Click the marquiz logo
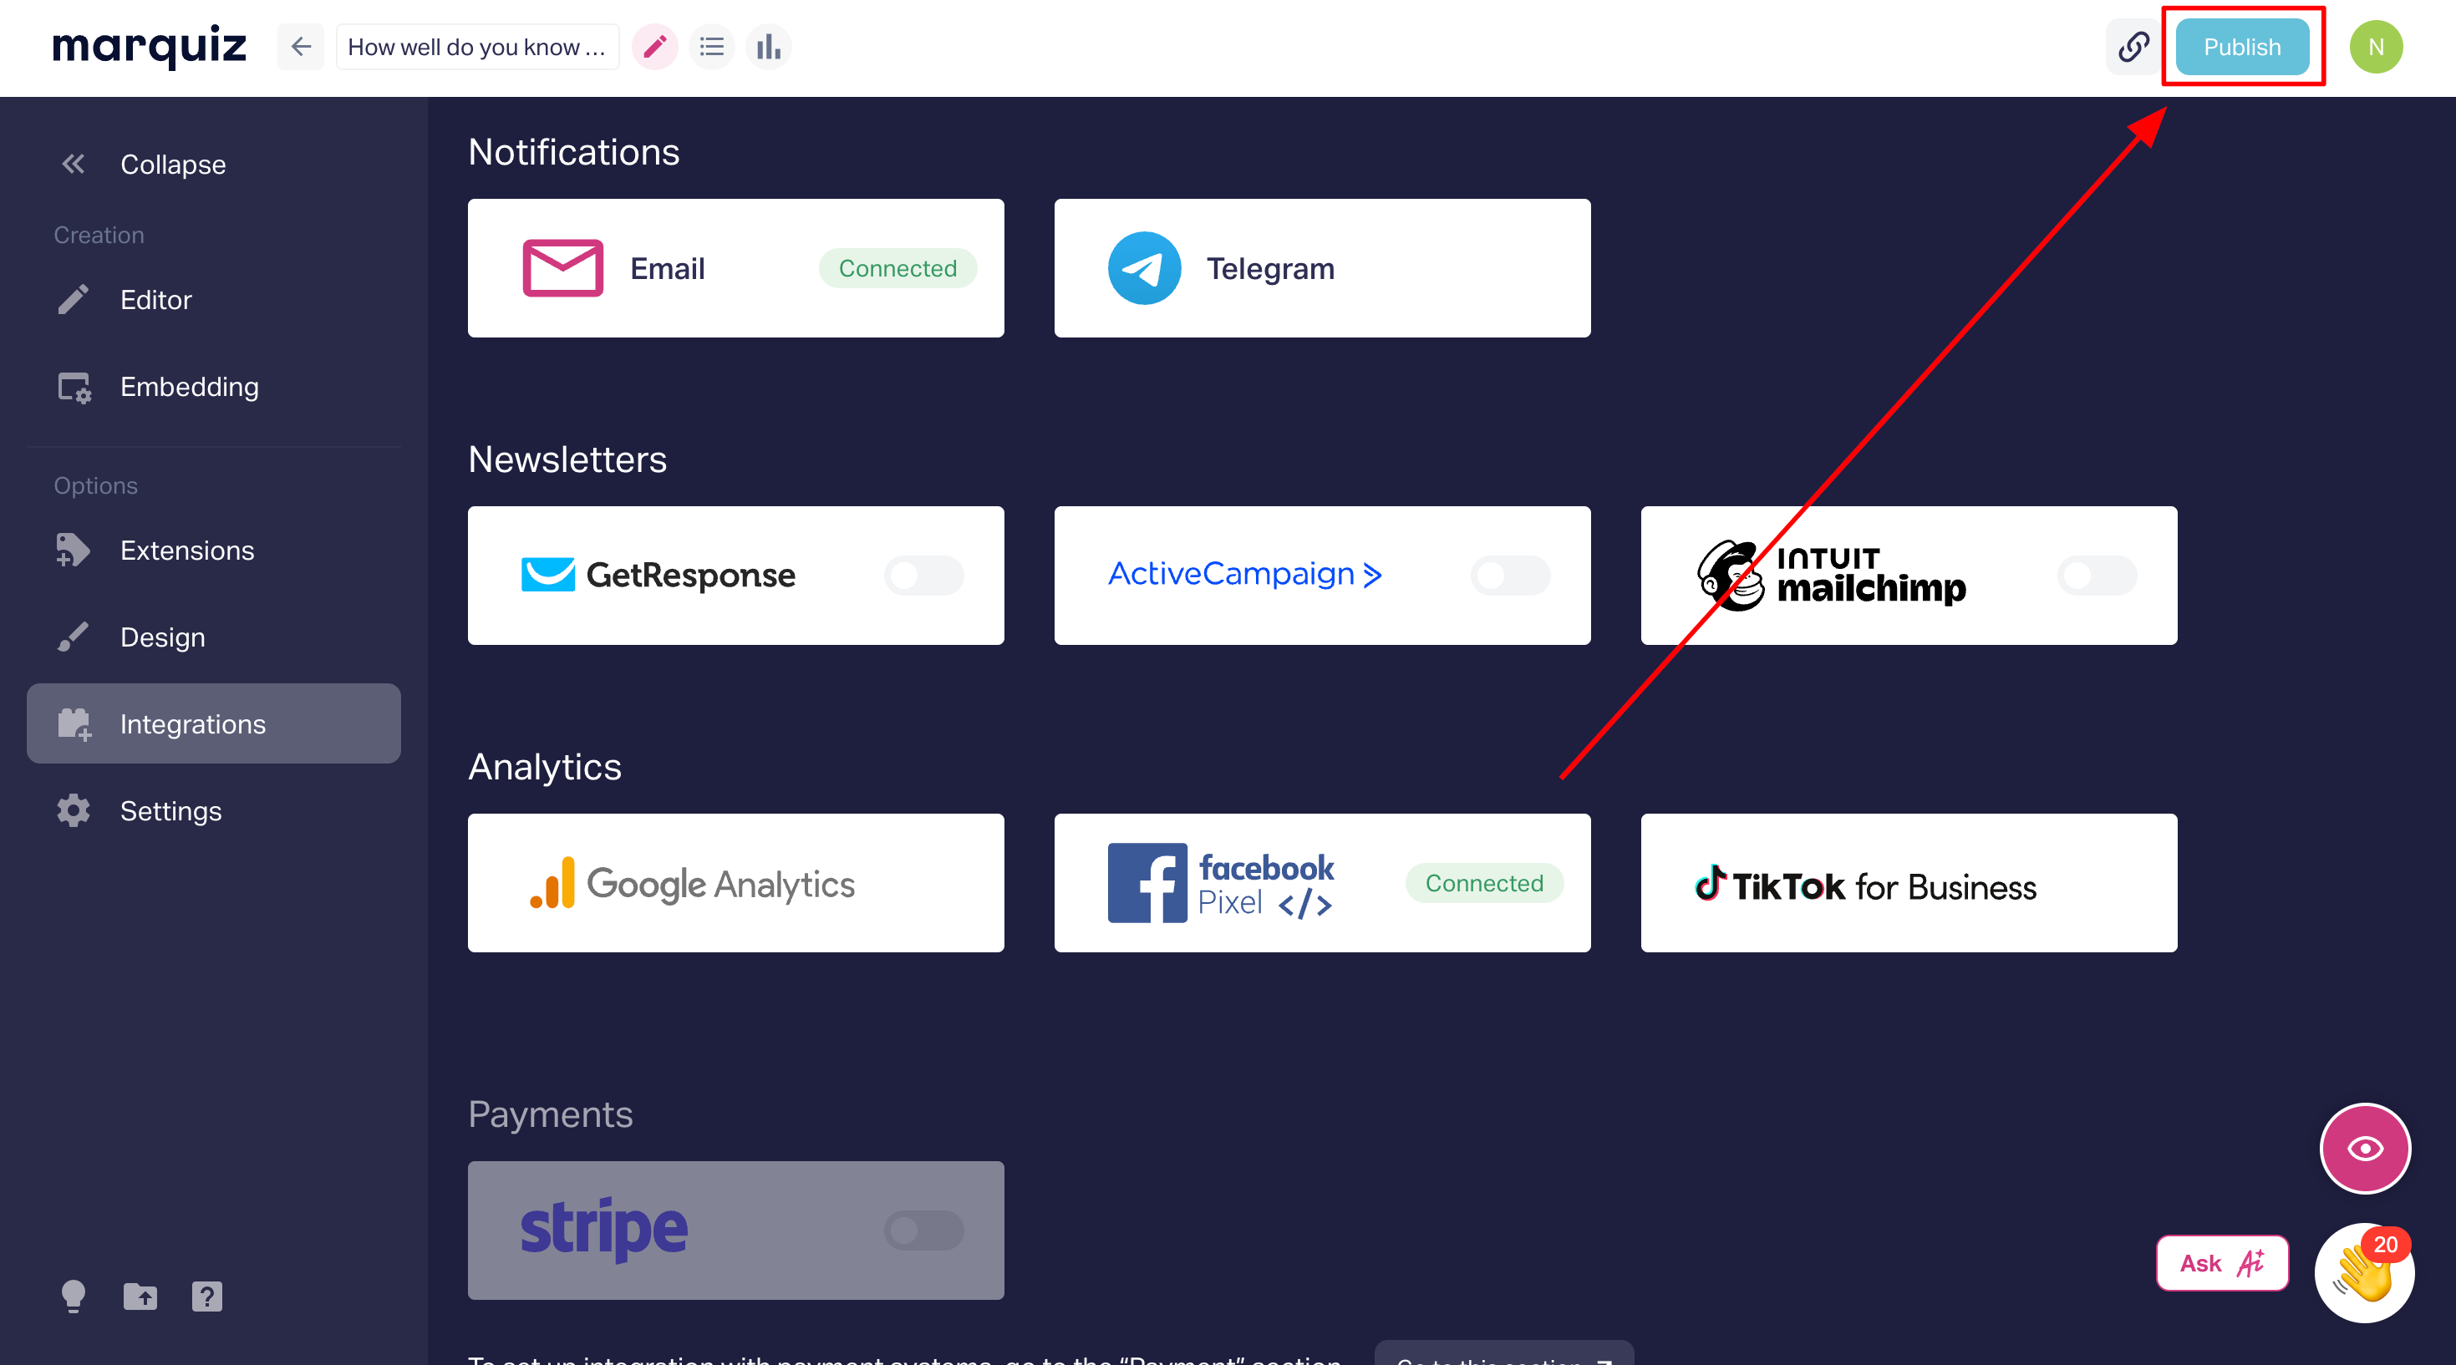 pos(150,46)
